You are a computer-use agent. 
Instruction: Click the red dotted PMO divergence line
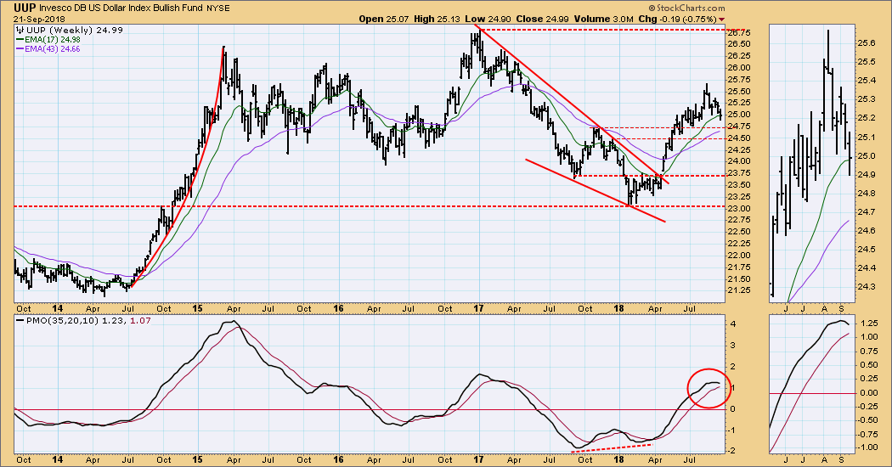[x=612, y=446]
